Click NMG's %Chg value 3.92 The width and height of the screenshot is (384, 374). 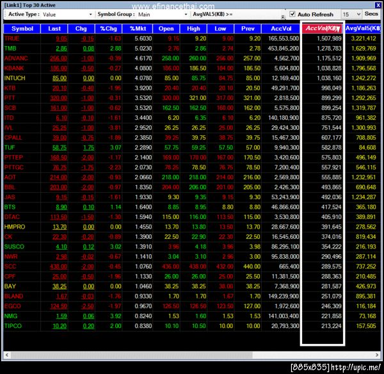(x=116, y=316)
